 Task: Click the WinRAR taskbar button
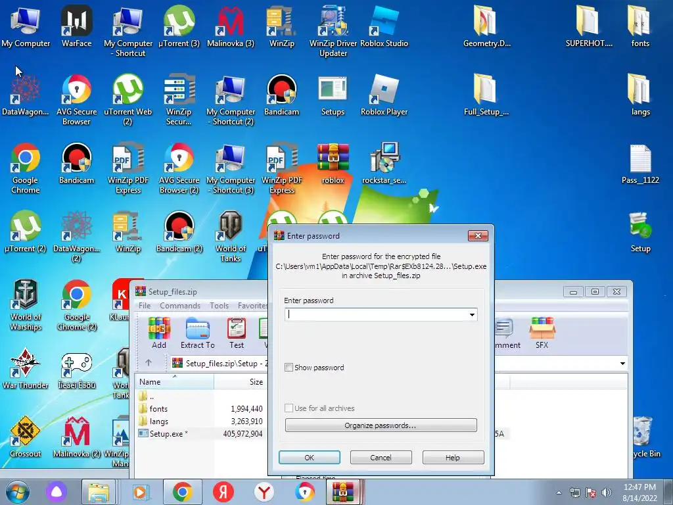pyautogui.click(x=343, y=492)
